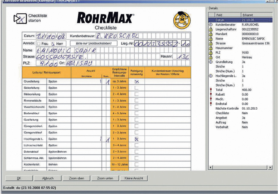Click the Zoom oben button

pos(77,178)
